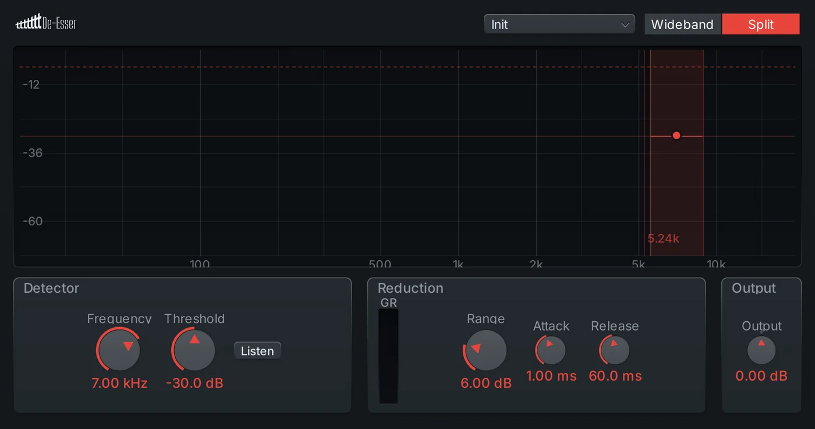Click the 7.00 kHz frequency value
815x429 pixels.
pos(119,383)
